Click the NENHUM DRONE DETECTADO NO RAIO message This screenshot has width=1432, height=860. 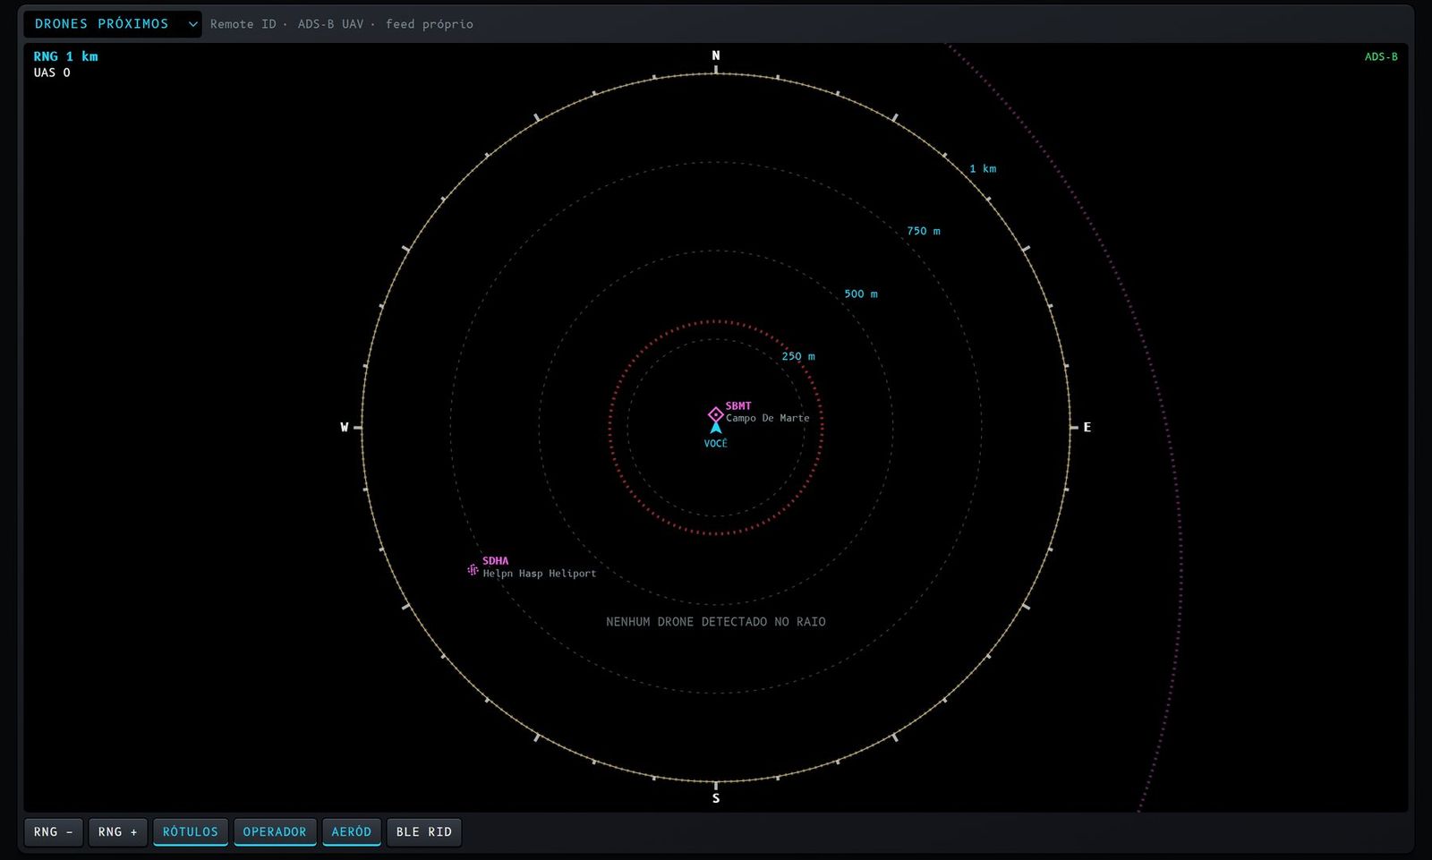(x=716, y=622)
